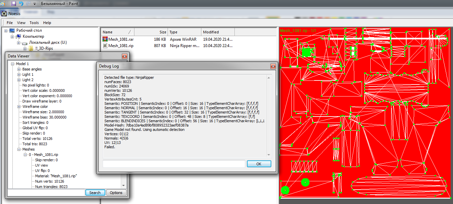Image resolution: width=453 pixels, height=204 pixels.
Task: Select the Mesh_1081.rar WinRAR archive icon
Action: [x=105, y=39]
